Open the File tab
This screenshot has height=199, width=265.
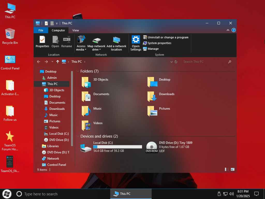(41, 30)
